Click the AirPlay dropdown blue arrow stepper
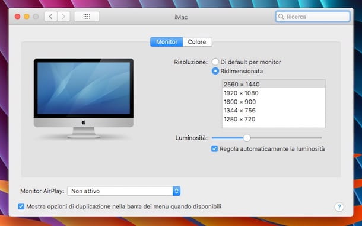The width and height of the screenshot is (362, 226). point(177,191)
